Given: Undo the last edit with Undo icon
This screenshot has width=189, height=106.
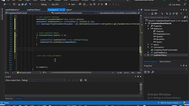Looking at the screenshot, I should pyautogui.click(x=30, y=4).
